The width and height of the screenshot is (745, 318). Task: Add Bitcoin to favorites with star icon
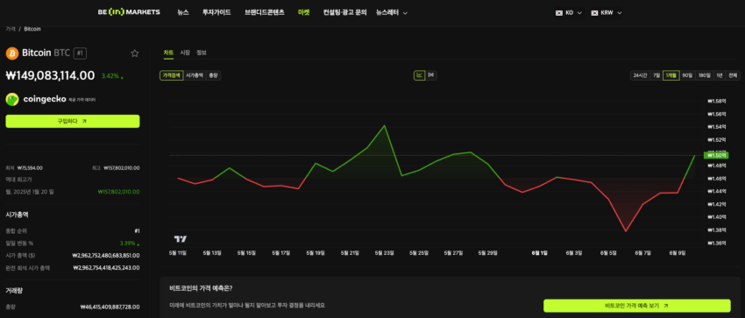pyautogui.click(x=134, y=53)
